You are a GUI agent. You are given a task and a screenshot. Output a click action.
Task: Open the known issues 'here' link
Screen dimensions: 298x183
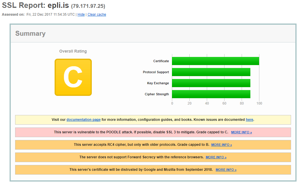coord(249,119)
